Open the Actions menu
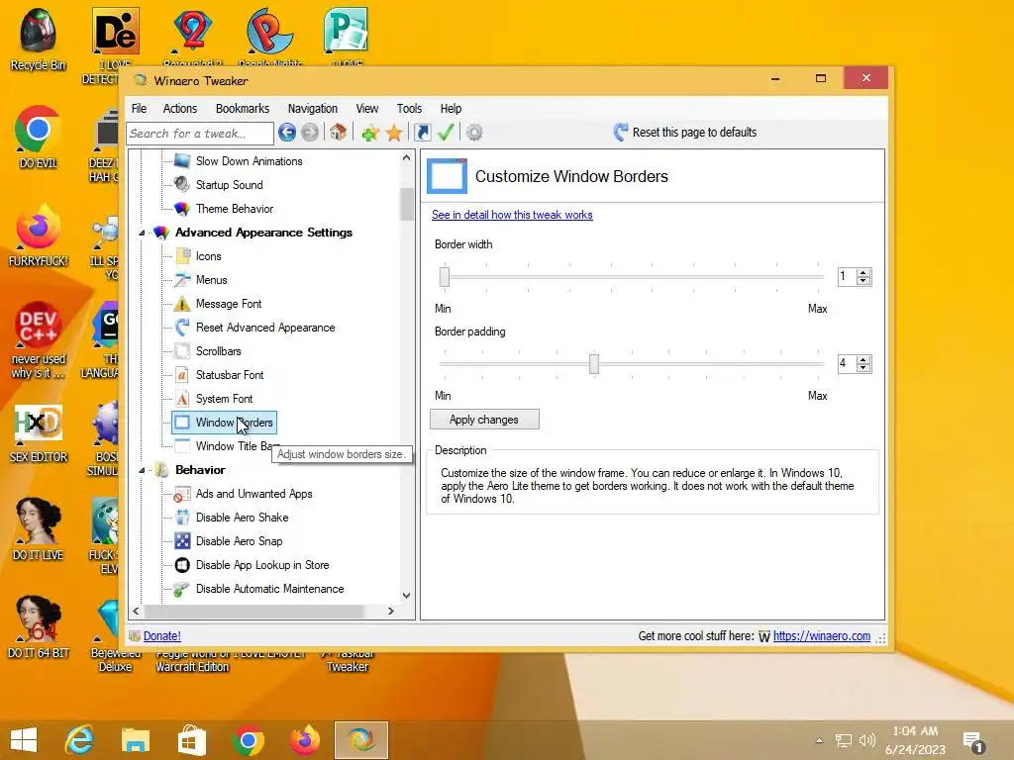Screen dimensions: 1014x760 (180, 109)
